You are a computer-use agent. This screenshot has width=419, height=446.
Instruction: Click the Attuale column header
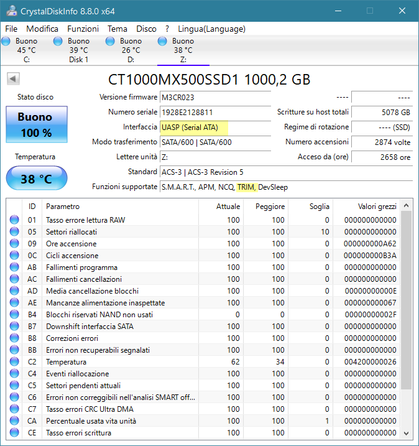(x=221, y=207)
